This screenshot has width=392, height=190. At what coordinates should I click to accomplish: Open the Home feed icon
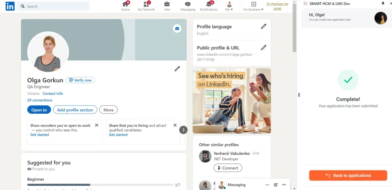(x=125, y=5)
